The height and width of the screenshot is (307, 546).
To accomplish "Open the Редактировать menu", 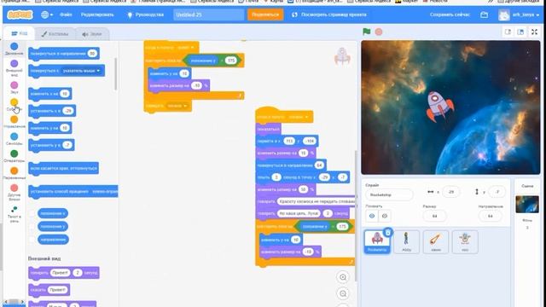I will 97,15.
